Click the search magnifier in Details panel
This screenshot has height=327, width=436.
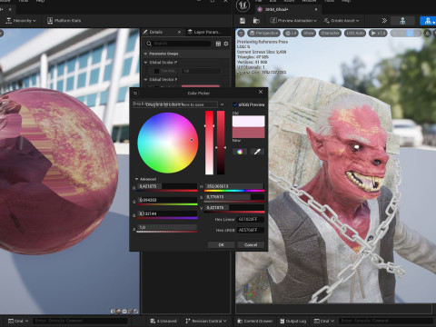click(x=149, y=44)
